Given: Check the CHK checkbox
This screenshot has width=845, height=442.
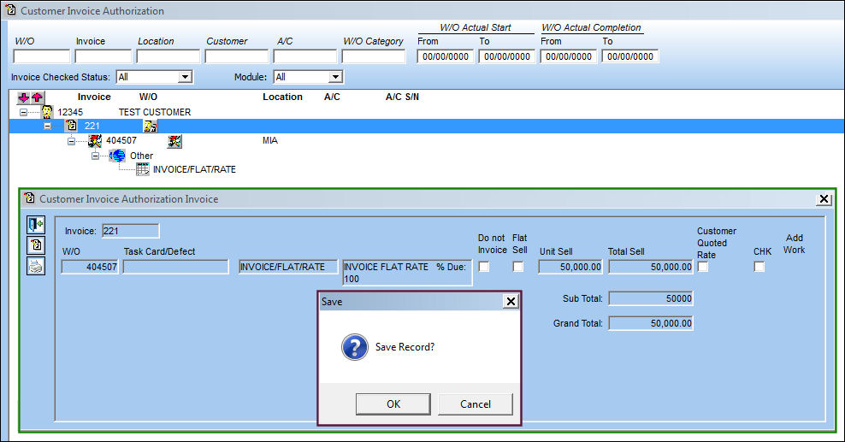Looking at the screenshot, I should (x=759, y=267).
